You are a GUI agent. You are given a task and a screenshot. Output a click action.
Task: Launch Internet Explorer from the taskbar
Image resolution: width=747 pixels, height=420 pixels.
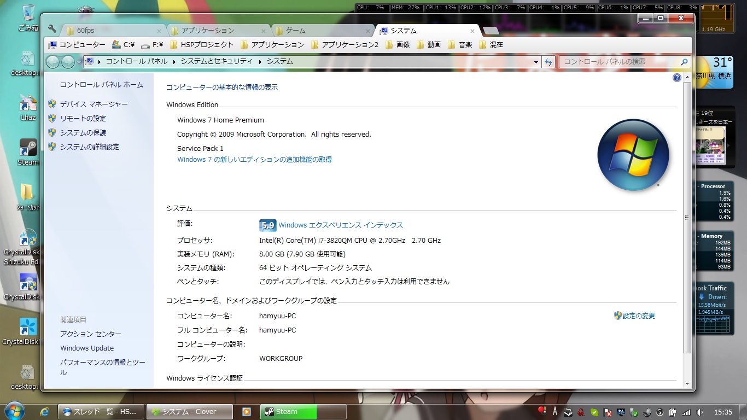pyautogui.click(x=44, y=412)
